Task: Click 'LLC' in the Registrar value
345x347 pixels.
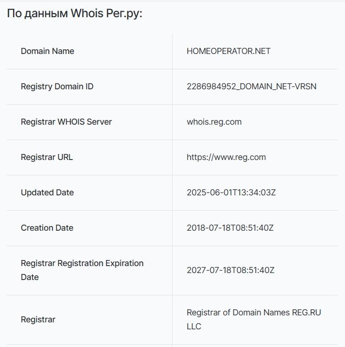Action: 194,327
